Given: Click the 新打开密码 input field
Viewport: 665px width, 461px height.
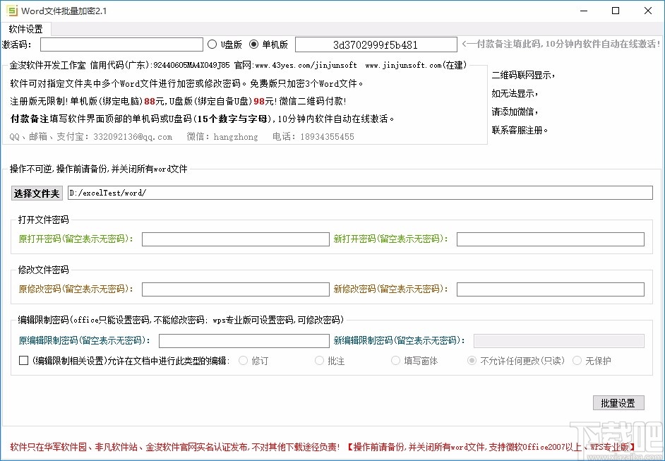Looking at the screenshot, I should pos(551,239).
